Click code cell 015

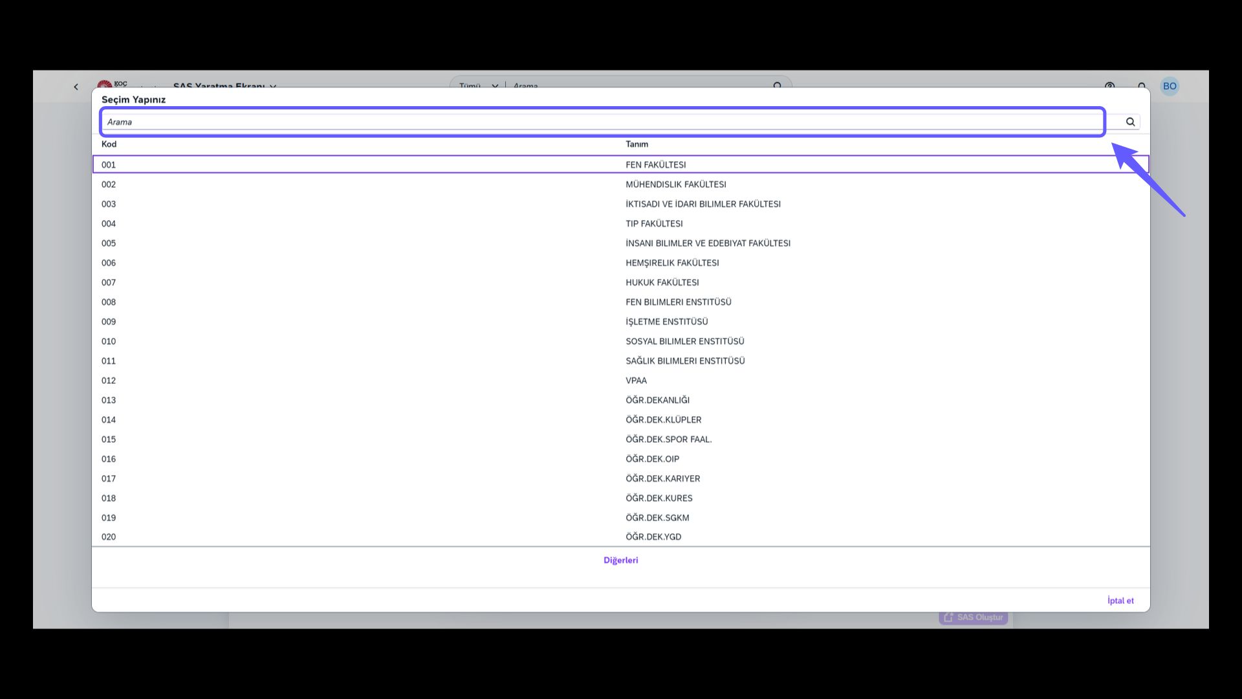(x=109, y=439)
